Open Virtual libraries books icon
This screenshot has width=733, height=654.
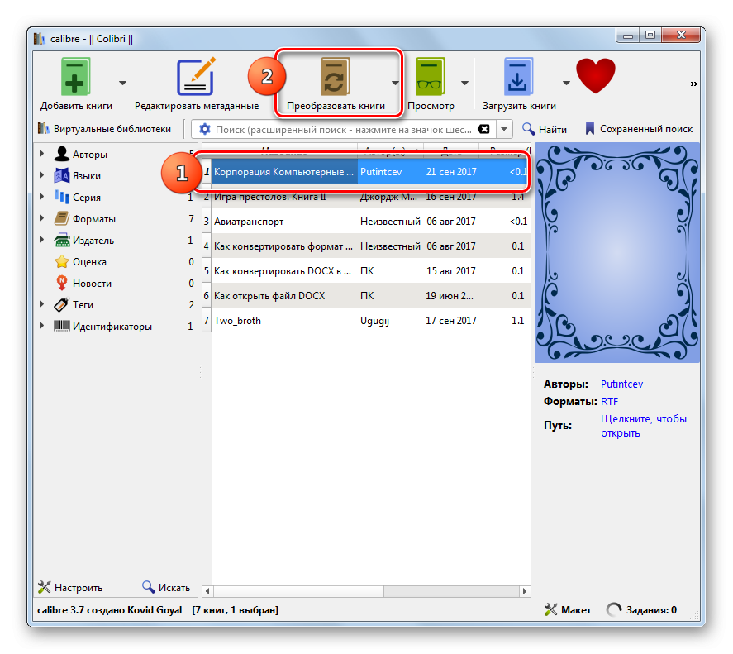point(44,128)
